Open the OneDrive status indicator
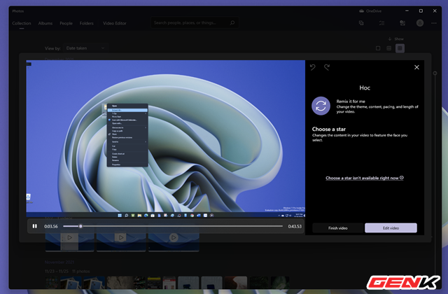The width and height of the screenshot is (448, 294). pos(370,11)
